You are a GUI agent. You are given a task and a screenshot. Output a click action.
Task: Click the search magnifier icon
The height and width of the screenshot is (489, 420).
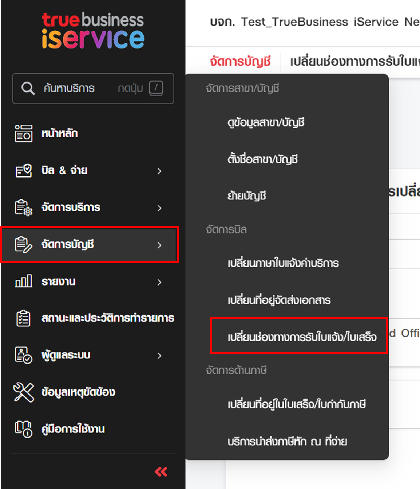[x=28, y=88]
